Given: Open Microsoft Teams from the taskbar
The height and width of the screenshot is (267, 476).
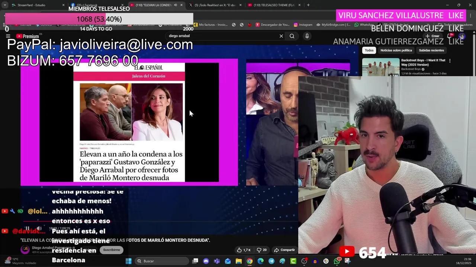Looking at the screenshot, I should point(217,261).
